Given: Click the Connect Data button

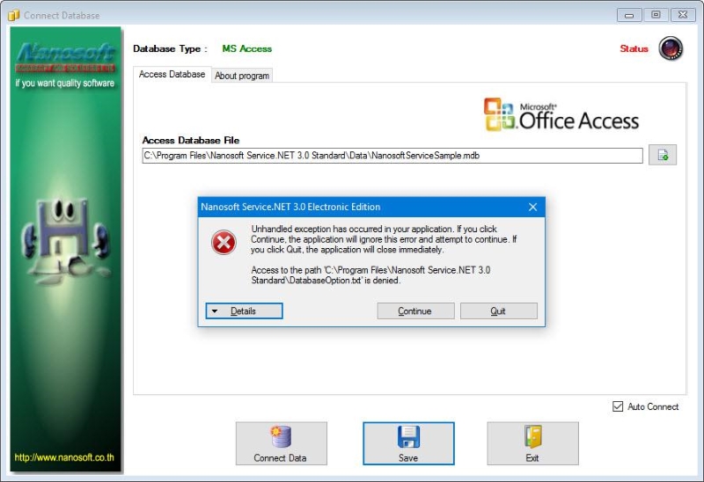Looking at the screenshot, I should click(281, 443).
